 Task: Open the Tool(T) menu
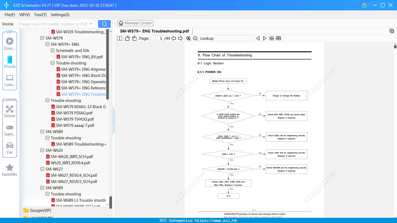click(40, 15)
